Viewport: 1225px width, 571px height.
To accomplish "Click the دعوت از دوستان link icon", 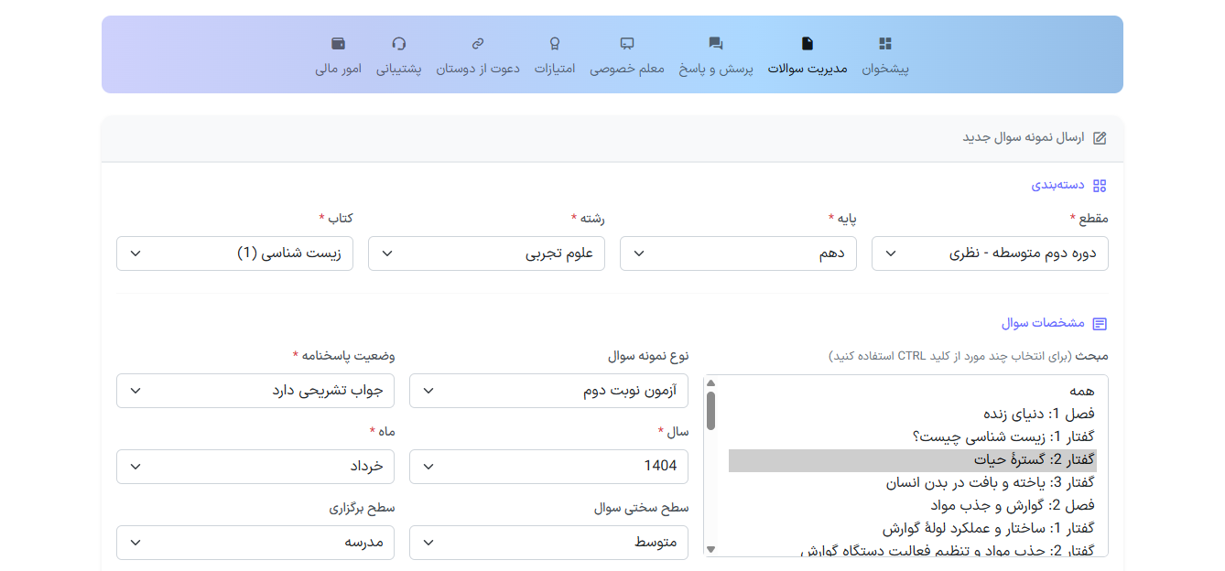I will point(478,44).
